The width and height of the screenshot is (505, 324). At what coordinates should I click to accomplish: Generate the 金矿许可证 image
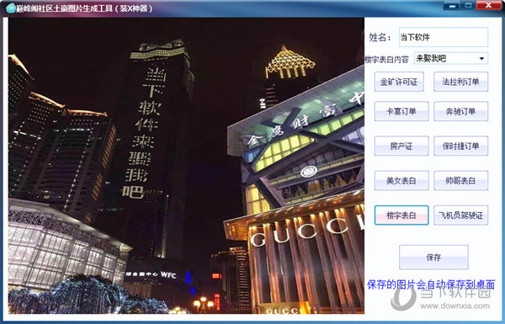click(x=399, y=82)
